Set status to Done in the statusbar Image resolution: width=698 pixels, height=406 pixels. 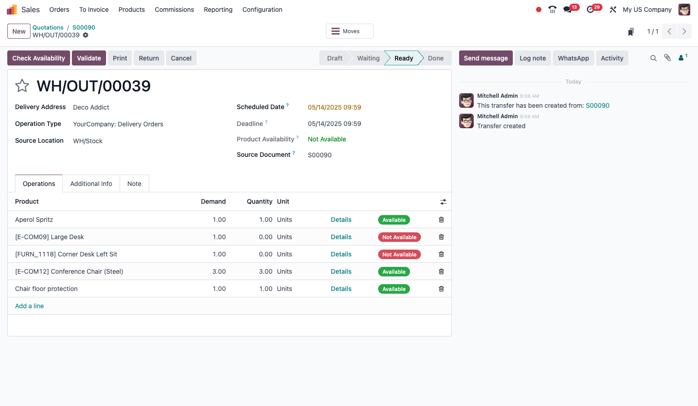(435, 58)
